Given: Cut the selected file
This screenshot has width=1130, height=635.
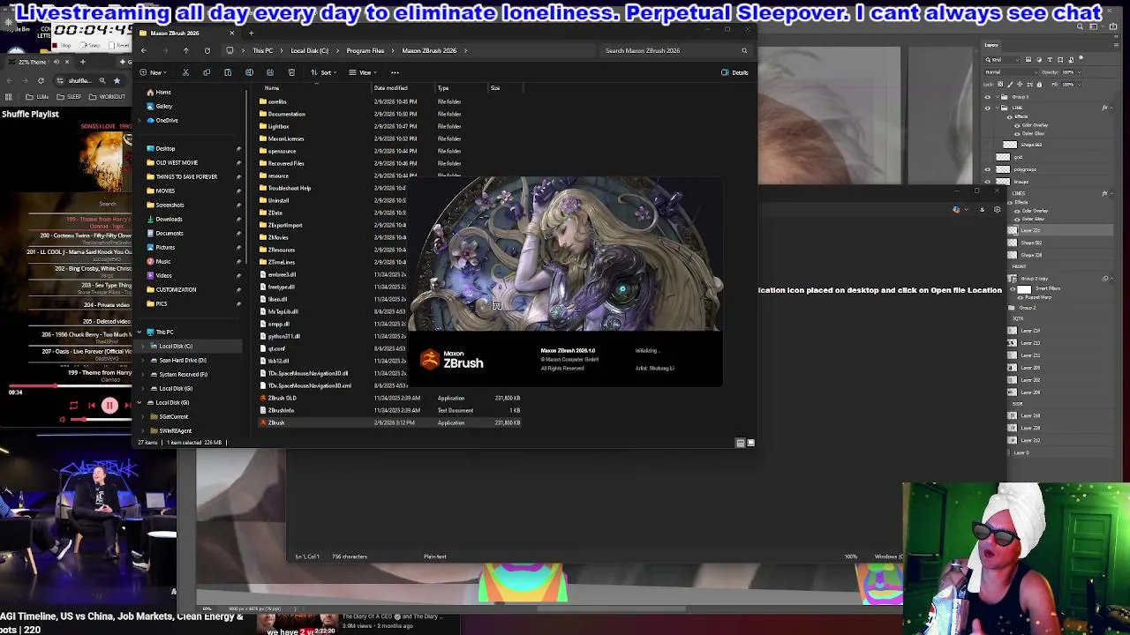Looking at the screenshot, I should 185,72.
